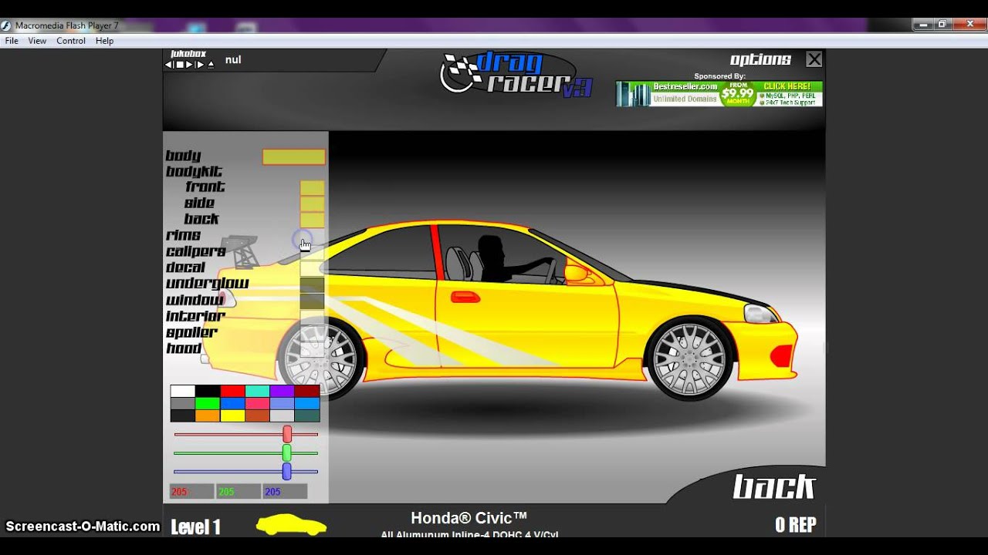Open the File menu
This screenshot has height=555, width=988.
point(12,41)
